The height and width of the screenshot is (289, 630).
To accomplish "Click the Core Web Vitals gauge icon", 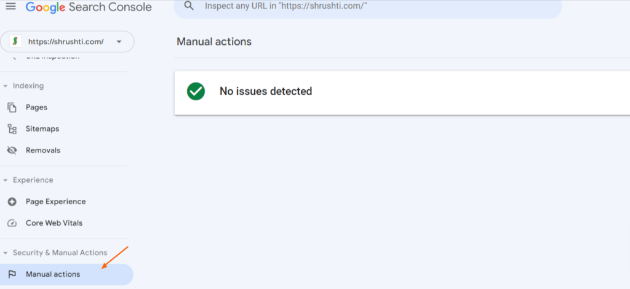I will [x=12, y=223].
